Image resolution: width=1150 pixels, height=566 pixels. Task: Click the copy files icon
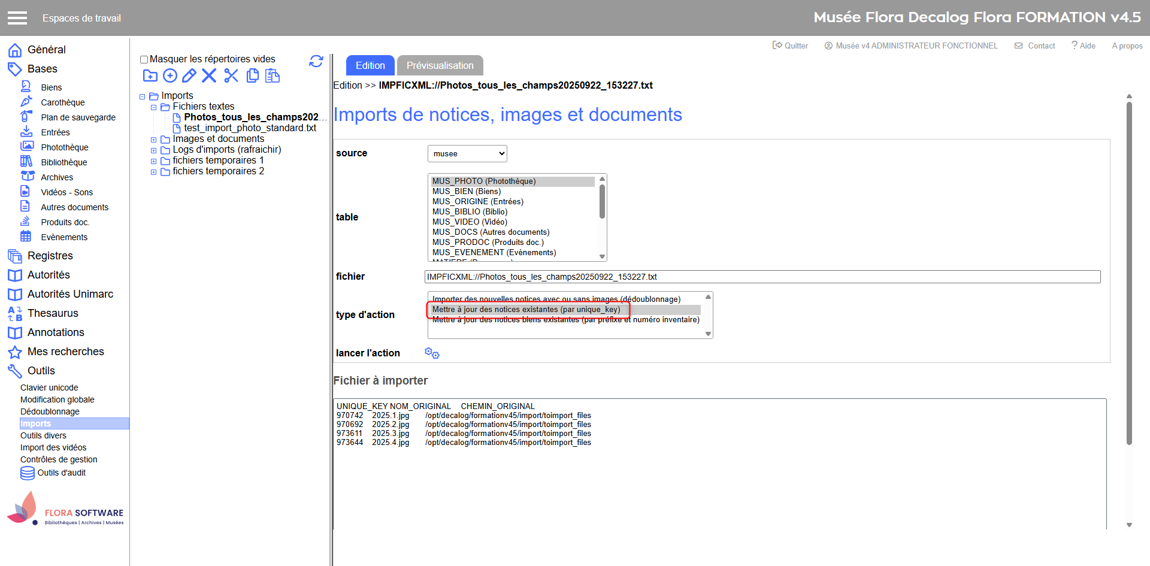[253, 75]
